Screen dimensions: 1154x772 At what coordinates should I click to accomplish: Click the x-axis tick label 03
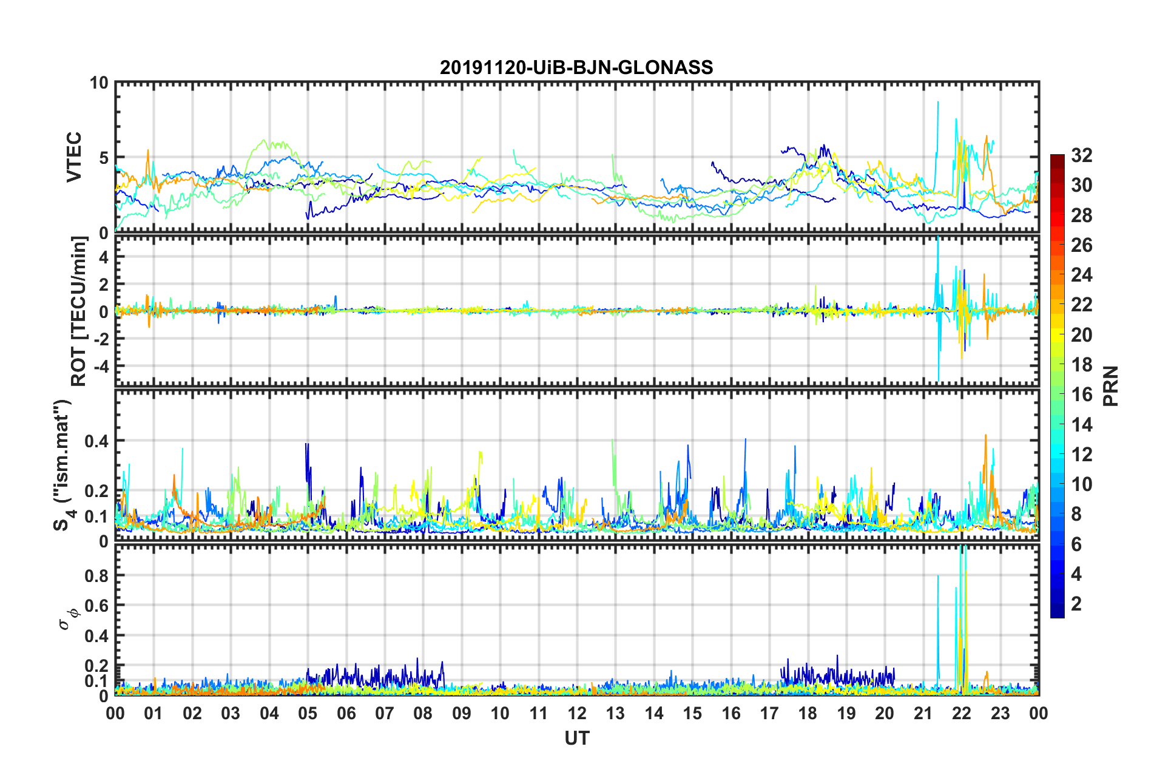tap(231, 713)
